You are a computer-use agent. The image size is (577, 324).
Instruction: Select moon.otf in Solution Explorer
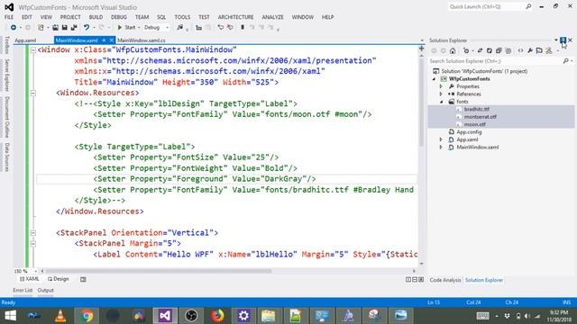[x=475, y=124]
